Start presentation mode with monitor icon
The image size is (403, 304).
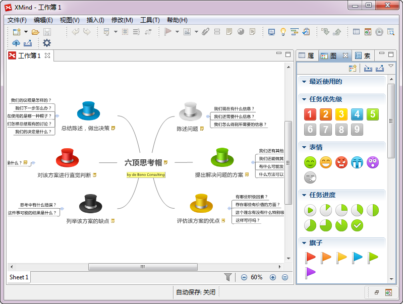[x=271, y=32]
